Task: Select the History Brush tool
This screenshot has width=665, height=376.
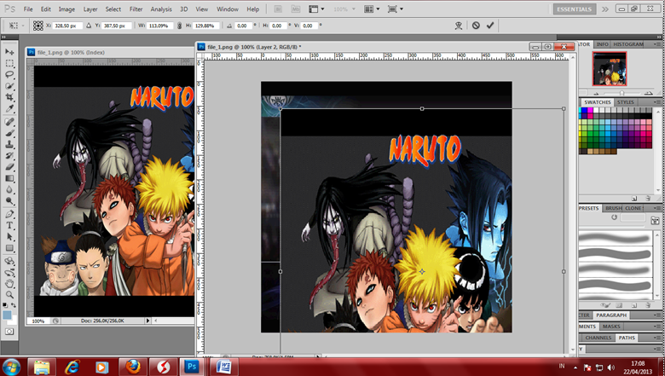Action: [x=9, y=155]
